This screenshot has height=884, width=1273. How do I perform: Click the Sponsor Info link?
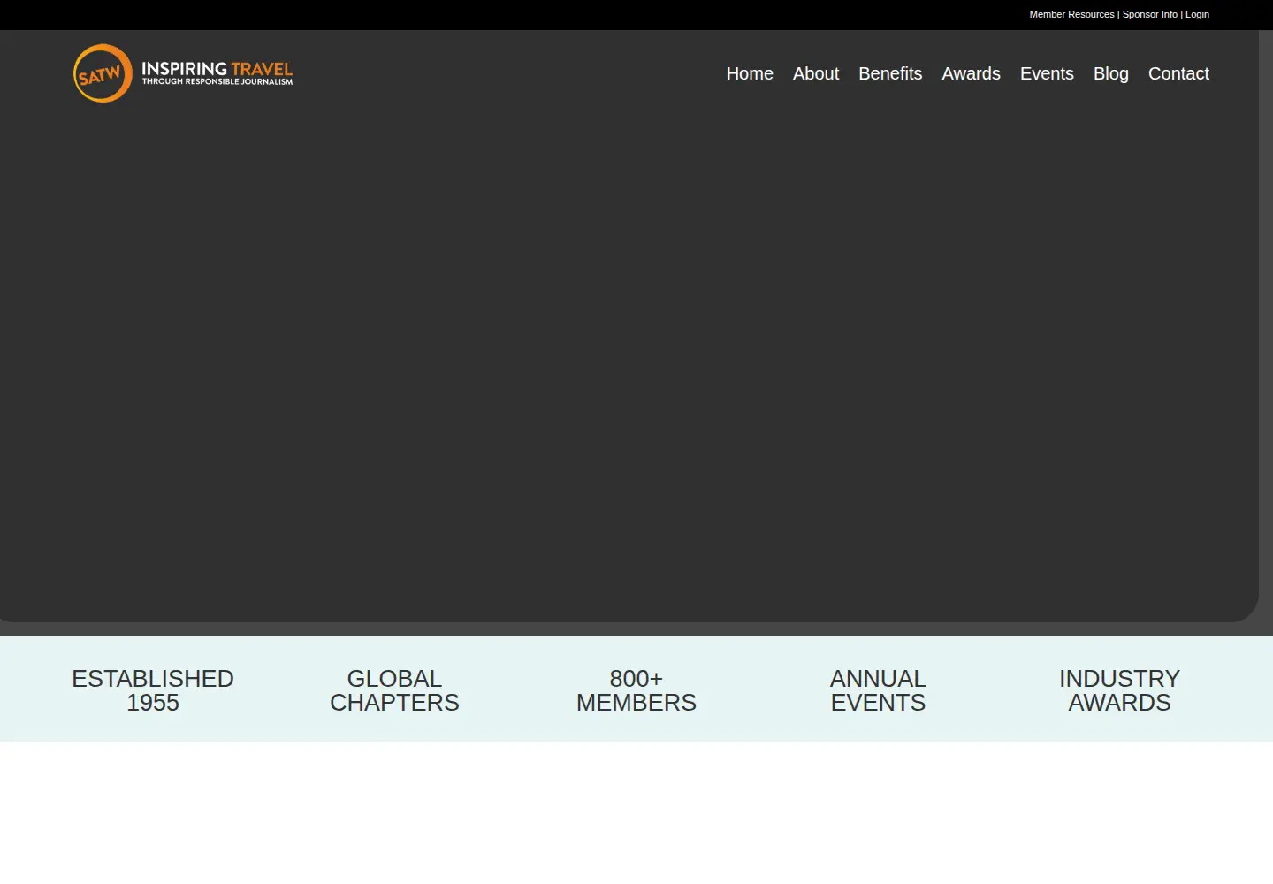click(1149, 14)
